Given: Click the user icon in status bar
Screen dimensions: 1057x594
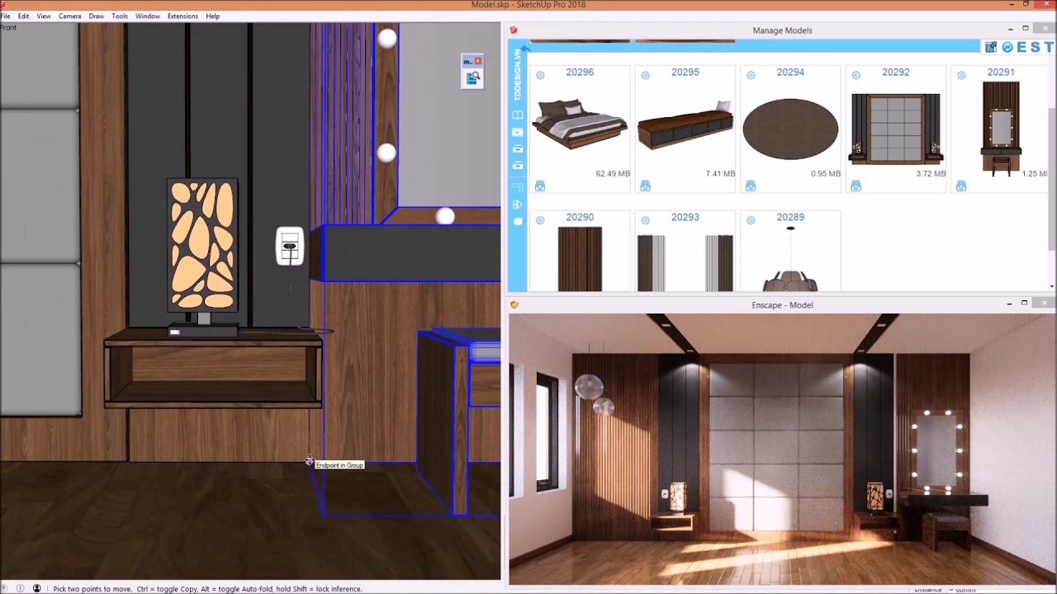Looking at the screenshot, I should coord(36,588).
